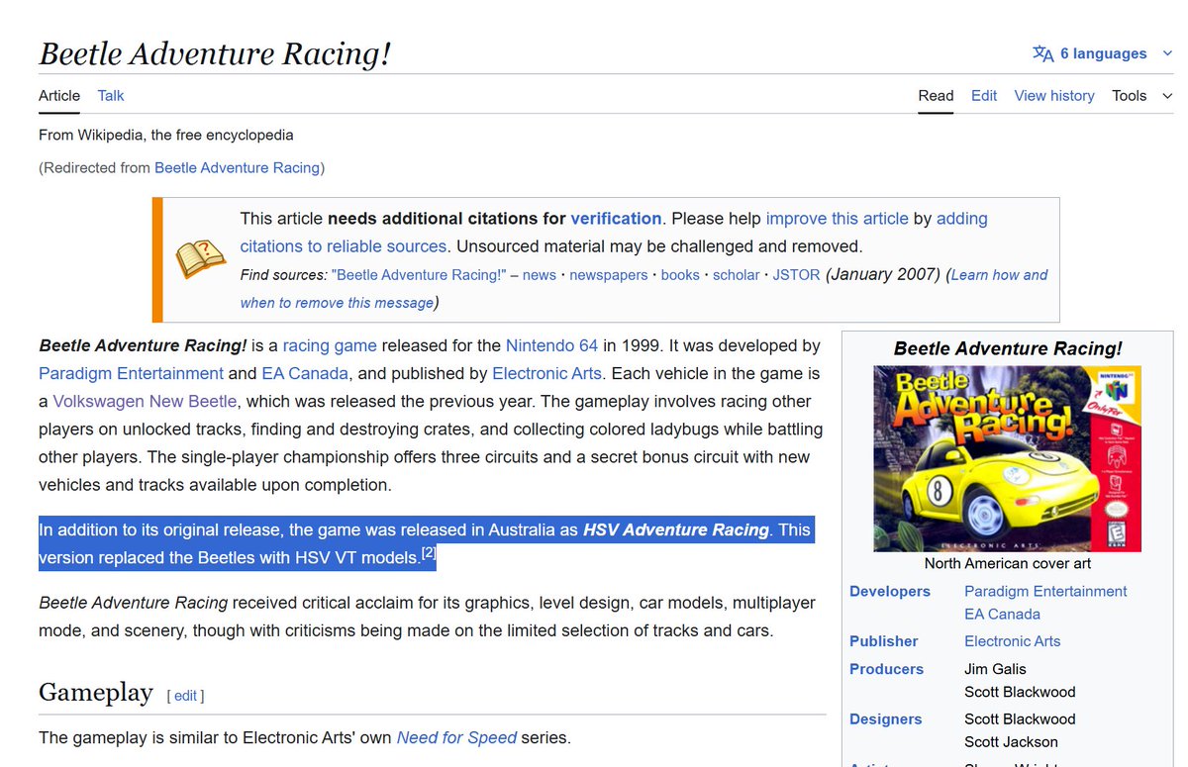Open Paradigm Entertainment in the infobox
This screenshot has height=767, width=1188.
pyautogui.click(x=1045, y=591)
